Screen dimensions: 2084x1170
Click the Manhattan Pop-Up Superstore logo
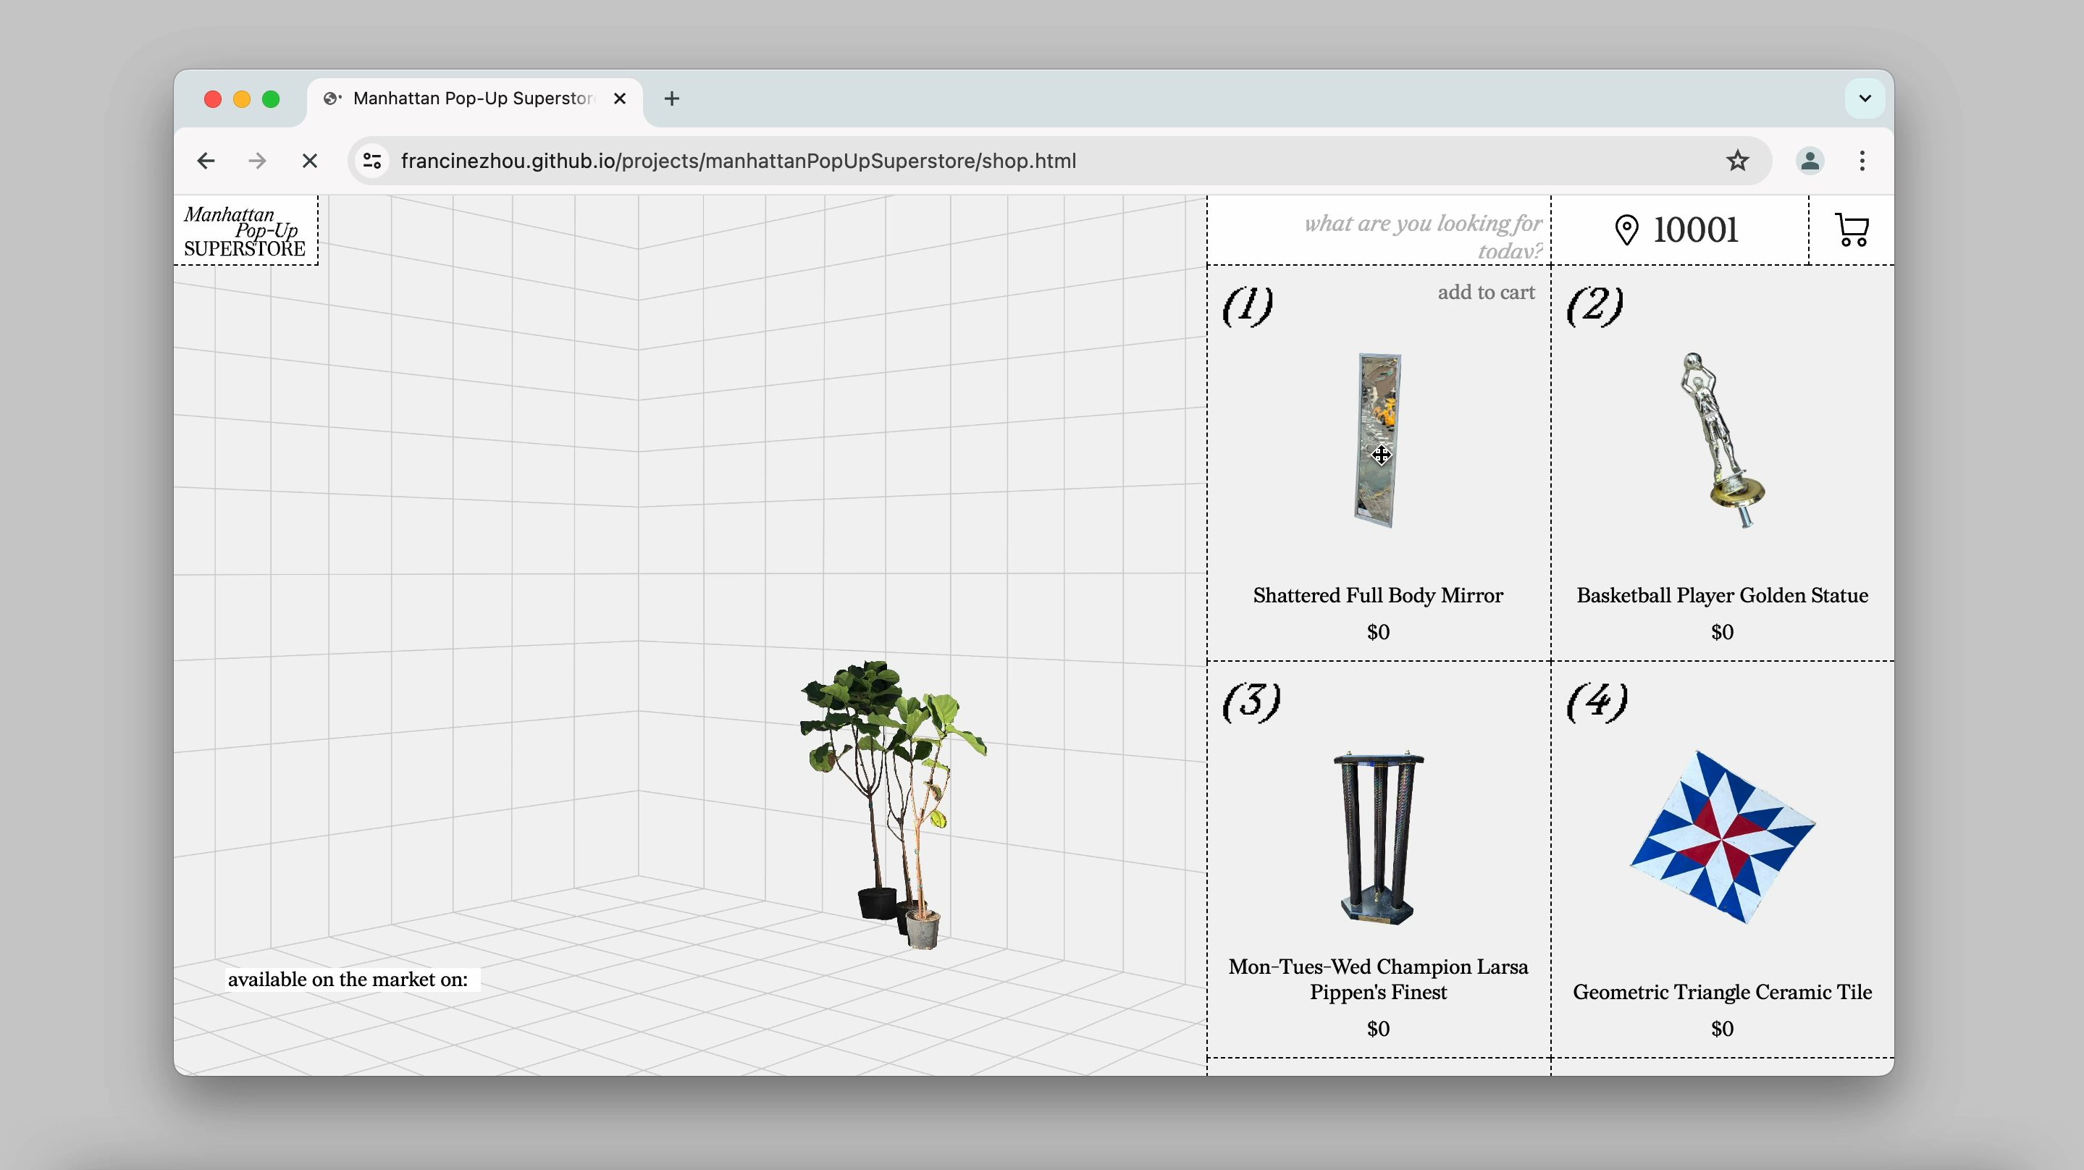(x=245, y=231)
